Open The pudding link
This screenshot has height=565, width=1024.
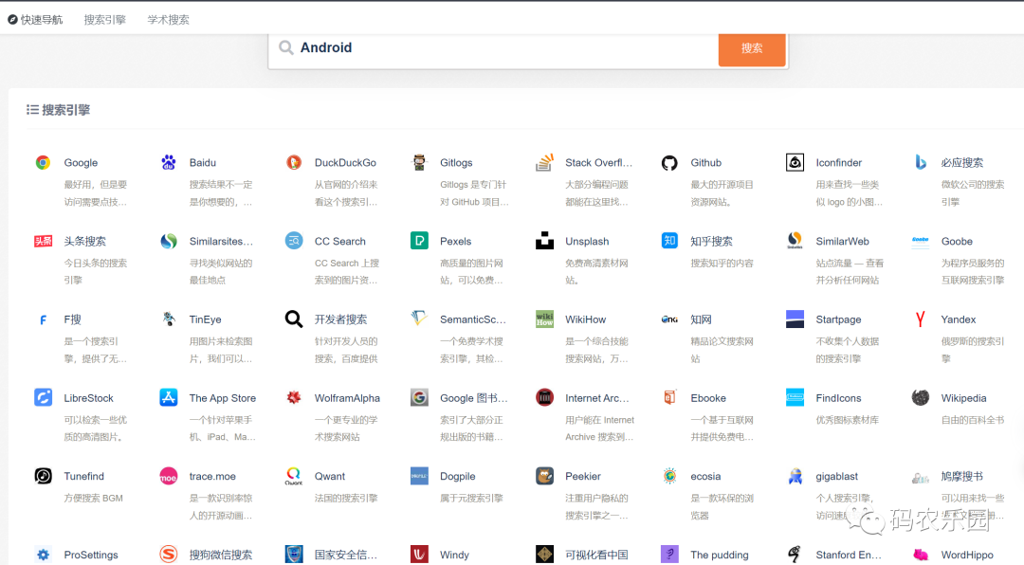719,555
